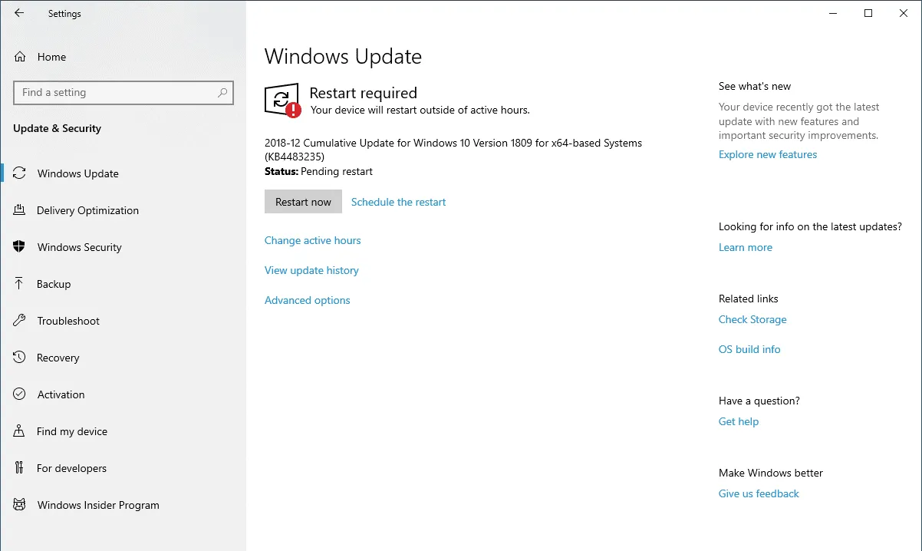Image resolution: width=922 pixels, height=551 pixels.
Task: Click Give us feedback
Action: (x=759, y=493)
